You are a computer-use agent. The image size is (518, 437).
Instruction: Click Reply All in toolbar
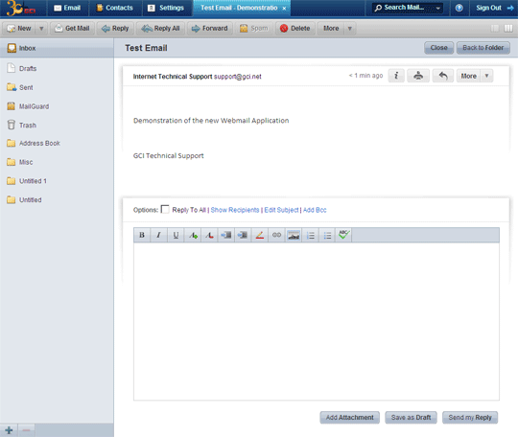pos(161,29)
